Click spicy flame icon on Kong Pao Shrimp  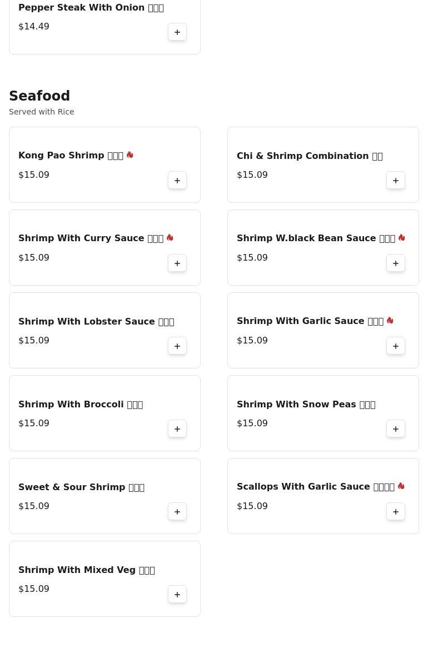tap(130, 155)
